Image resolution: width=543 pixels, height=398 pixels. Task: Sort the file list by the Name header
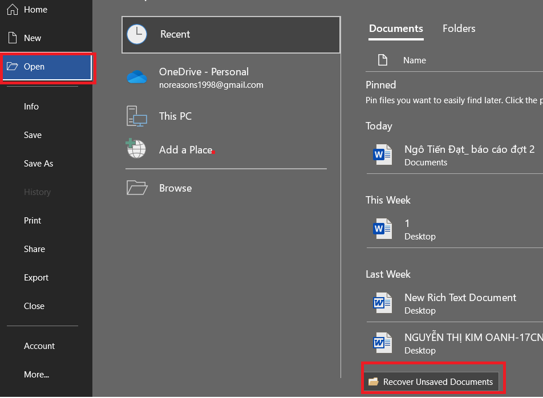tap(414, 60)
